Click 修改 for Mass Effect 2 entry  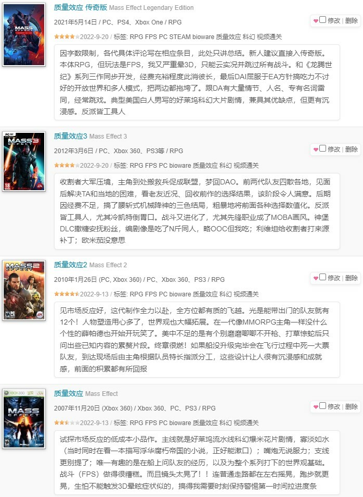point(334,278)
